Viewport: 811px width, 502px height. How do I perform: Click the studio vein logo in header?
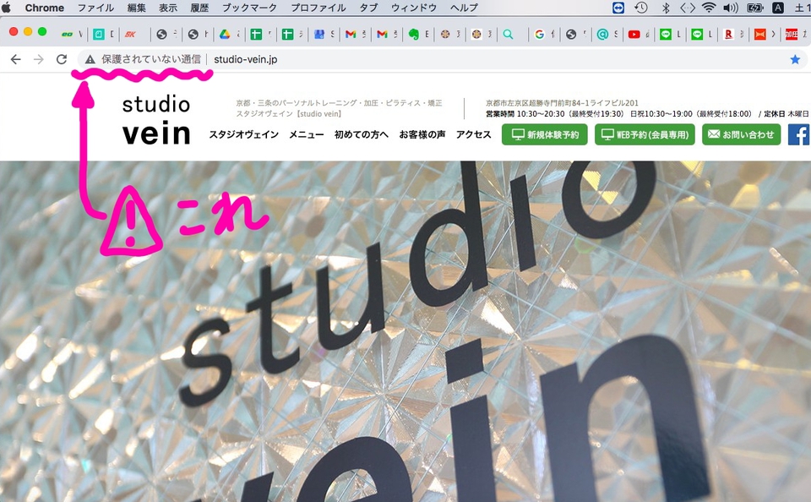pos(156,120)
